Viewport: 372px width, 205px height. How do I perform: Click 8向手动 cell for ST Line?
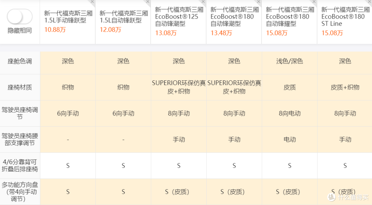click(x=345, y=114)
